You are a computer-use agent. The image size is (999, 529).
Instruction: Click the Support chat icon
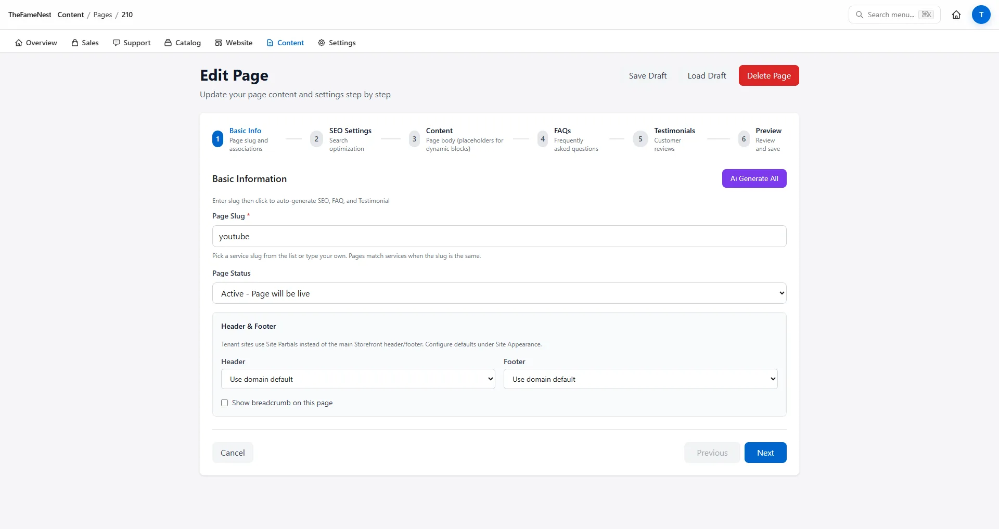click(117, 43)
